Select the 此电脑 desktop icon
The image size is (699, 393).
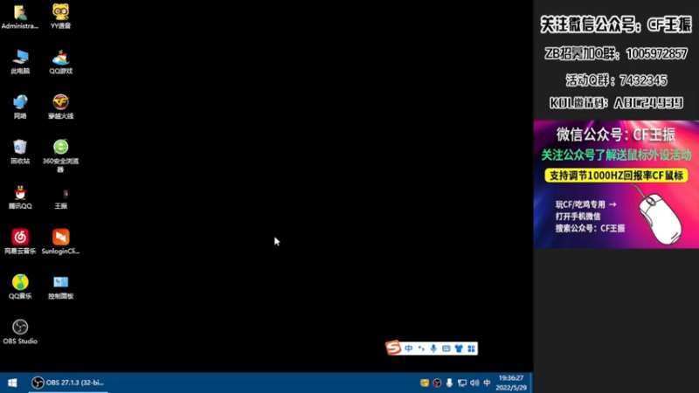pyautogui.click(x=20, y=62)
